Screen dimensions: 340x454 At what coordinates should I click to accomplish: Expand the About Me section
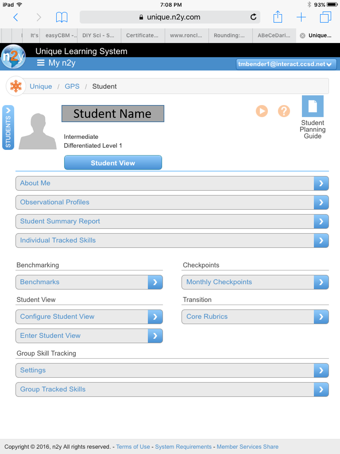[172, 183]
